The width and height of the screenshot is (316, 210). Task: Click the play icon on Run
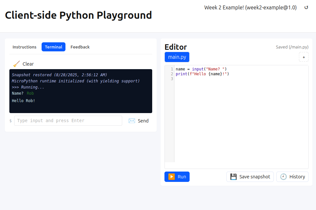tap(172, 177)
